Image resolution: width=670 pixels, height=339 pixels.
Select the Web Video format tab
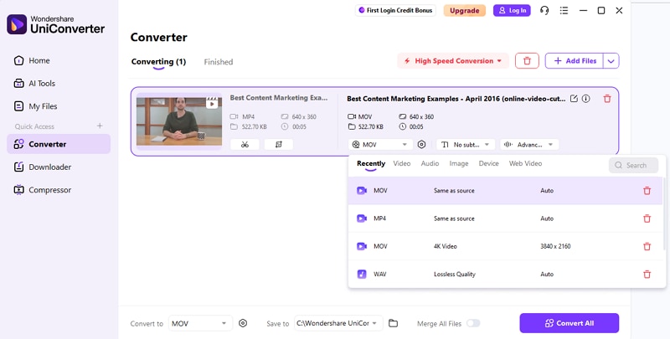coord(526,163)
